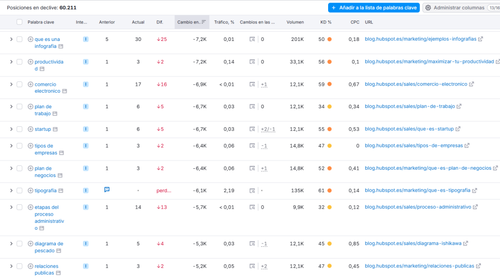Tick the checkbox for 'que es una infografia'
Image resolution: width=500 pixels, height=279 pixels.
click(x=20, y=40)
